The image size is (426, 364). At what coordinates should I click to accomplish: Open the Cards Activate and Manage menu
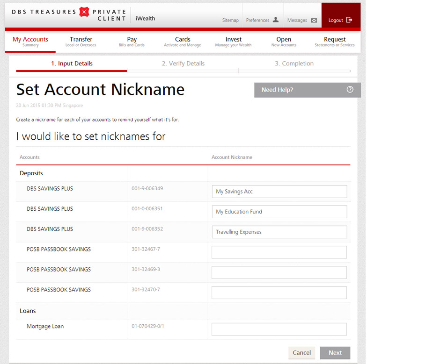[183, 42]
